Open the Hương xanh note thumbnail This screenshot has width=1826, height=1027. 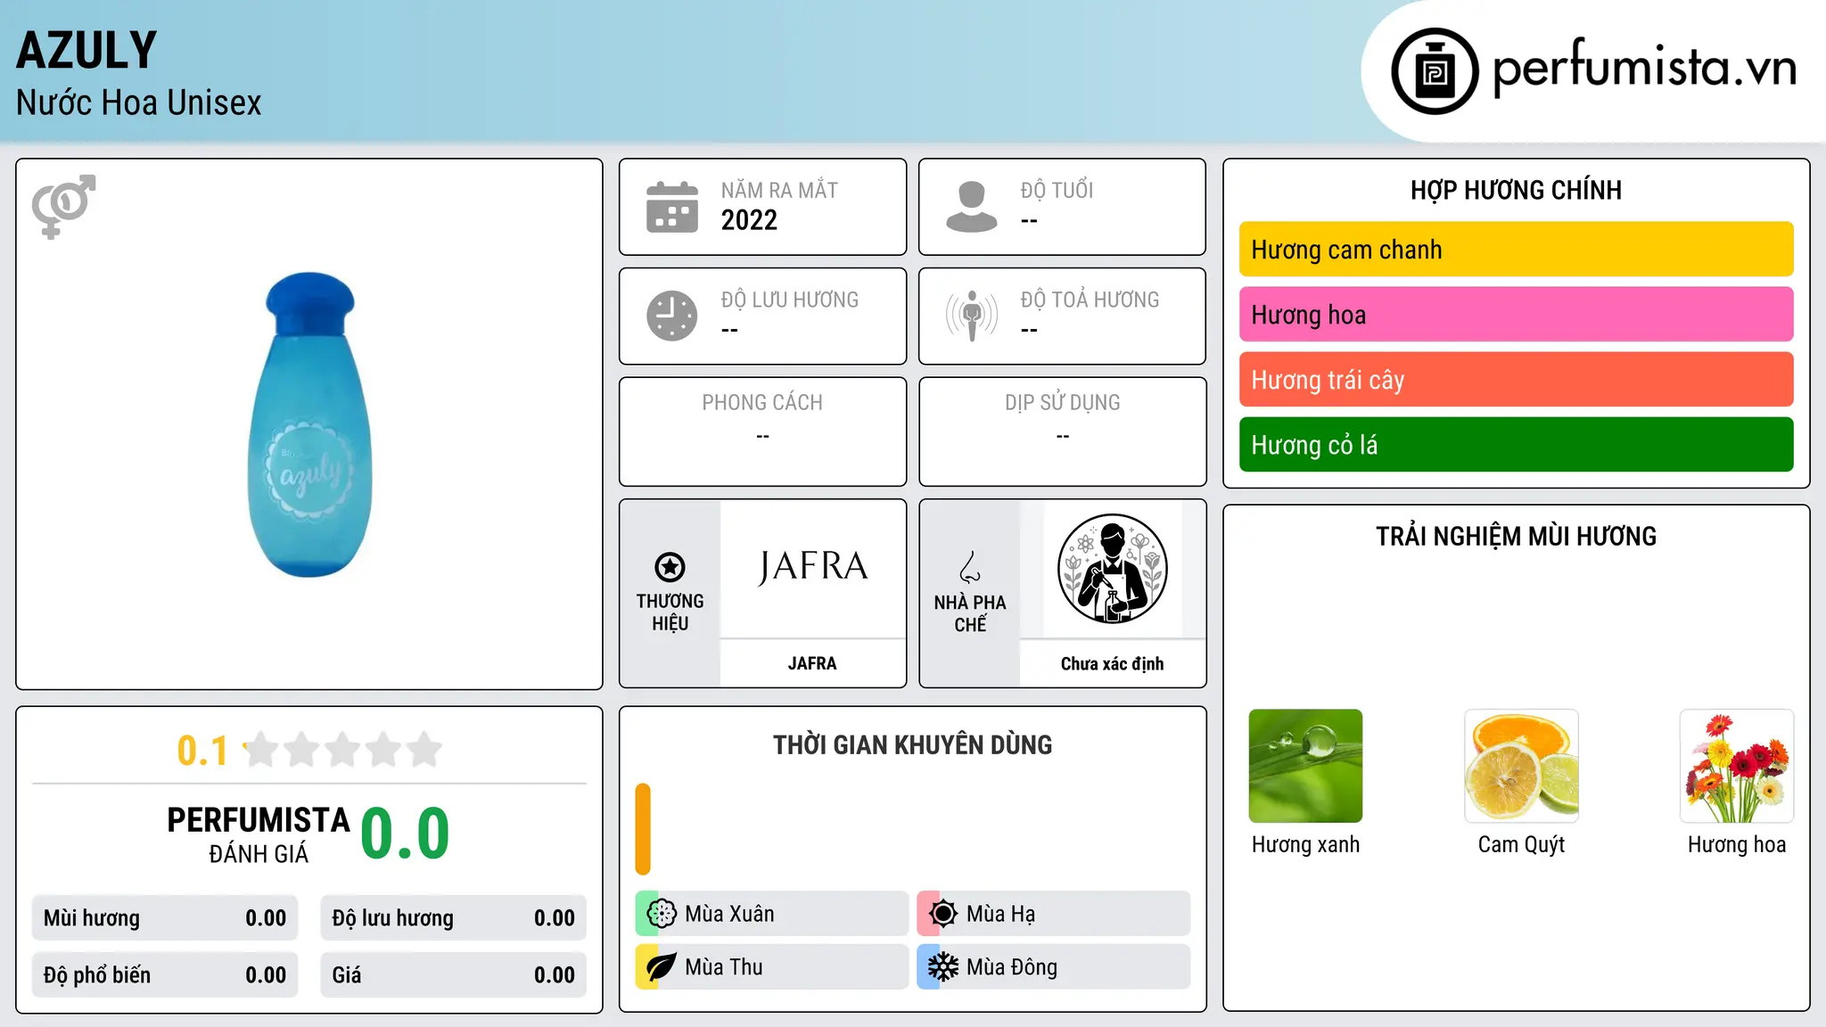(x=1305, y=766)
